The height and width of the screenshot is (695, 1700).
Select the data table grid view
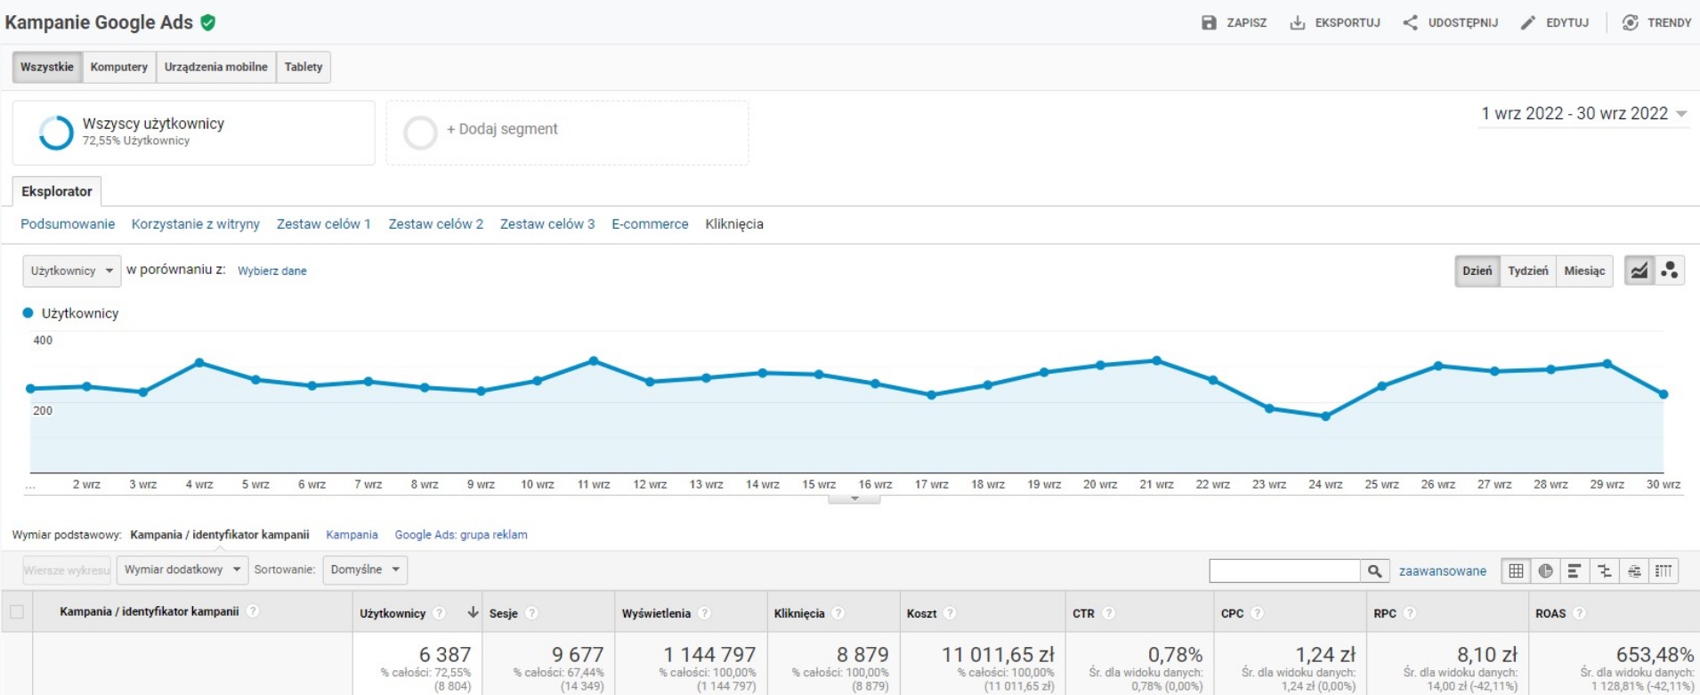1516,571
